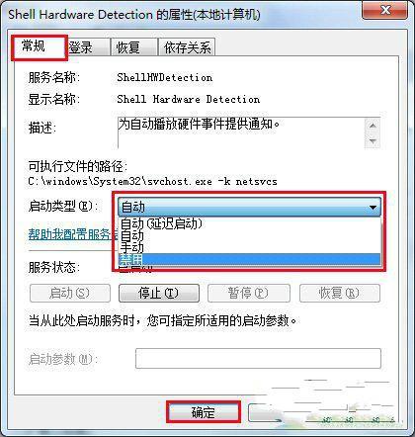This screenshot has width=415, height=437.
Task: Click the 启动(S) service button
Action: [x=70, y=293]
